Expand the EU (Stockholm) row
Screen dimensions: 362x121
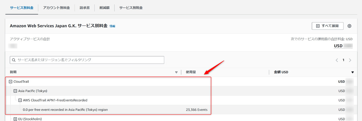coord(15,119)
